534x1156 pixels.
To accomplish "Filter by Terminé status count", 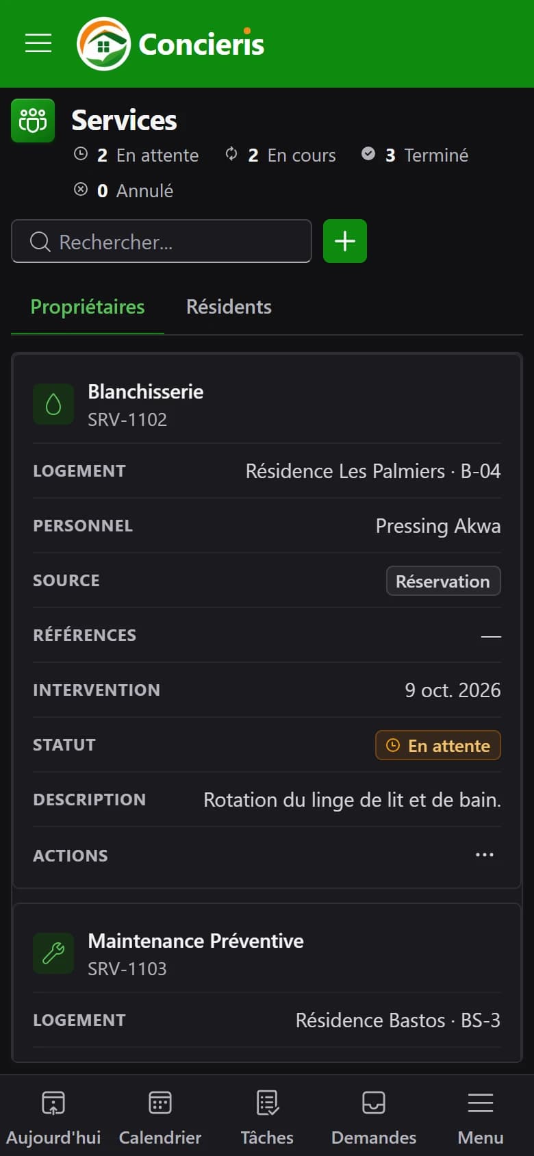I will click(x=415, y=155).
